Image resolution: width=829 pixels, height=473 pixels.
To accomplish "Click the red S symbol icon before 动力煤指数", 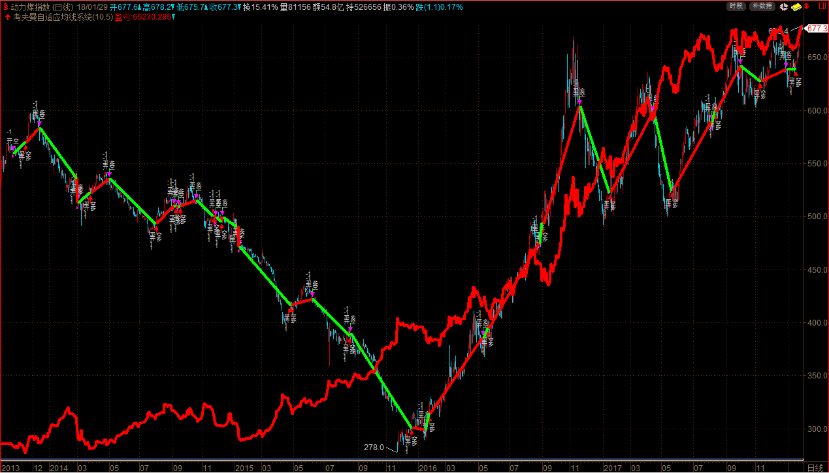I will (x=5, y=7).
